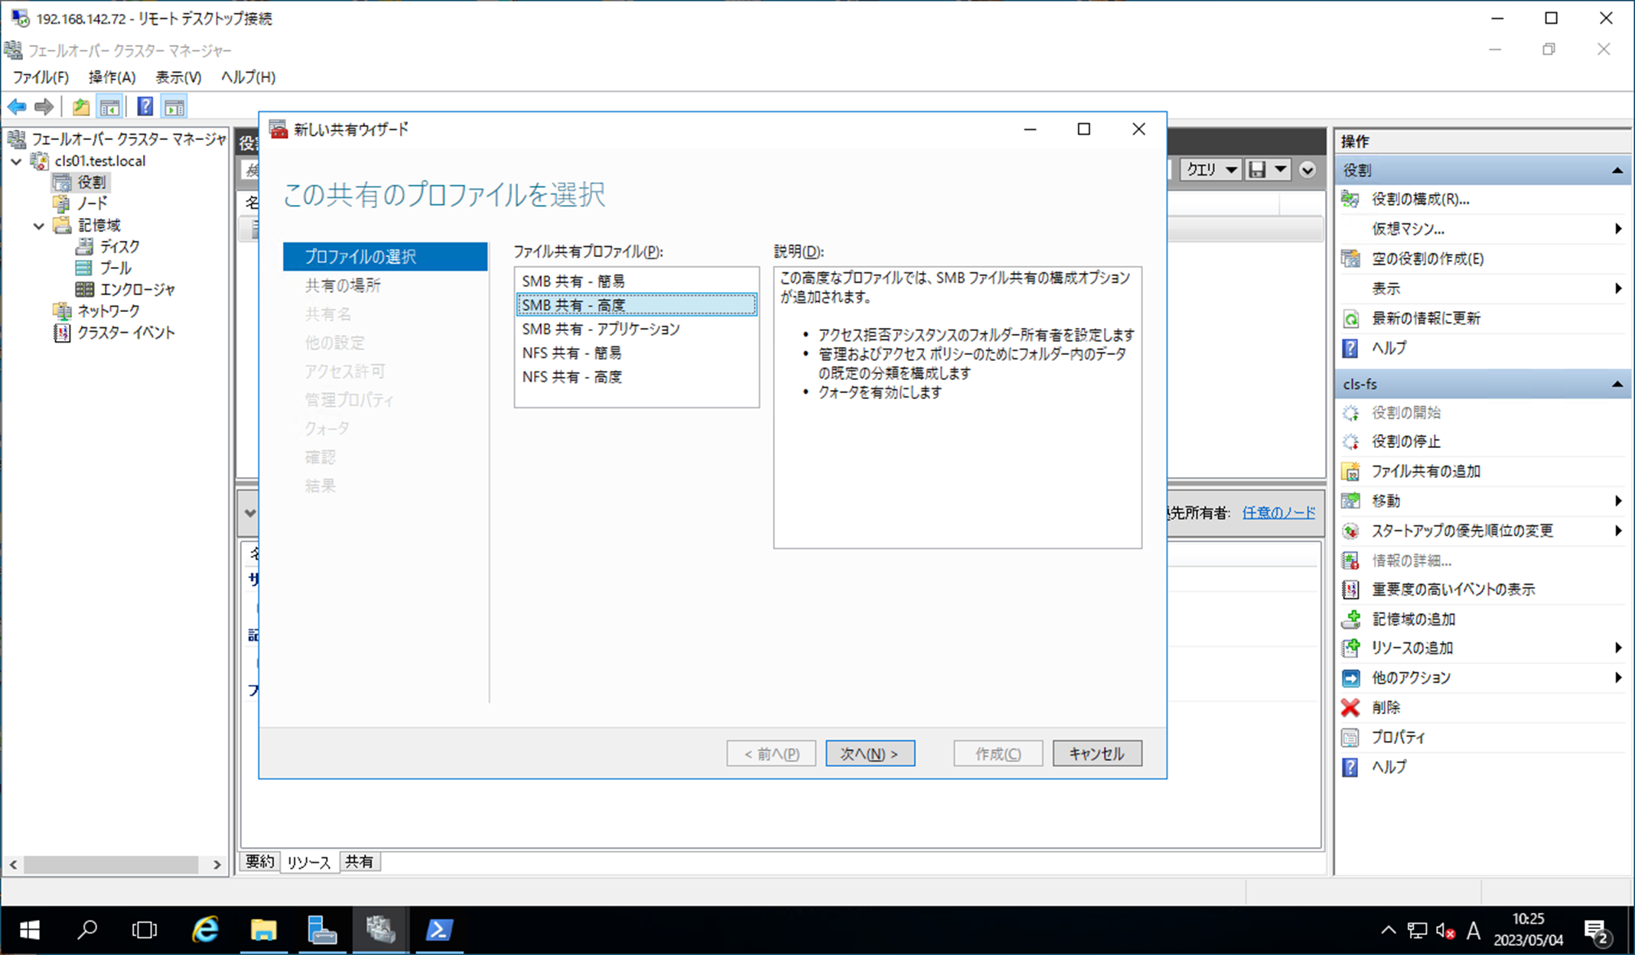Switch to the 共有 tab
1635x955 pixels.
[x=359, y=862]
